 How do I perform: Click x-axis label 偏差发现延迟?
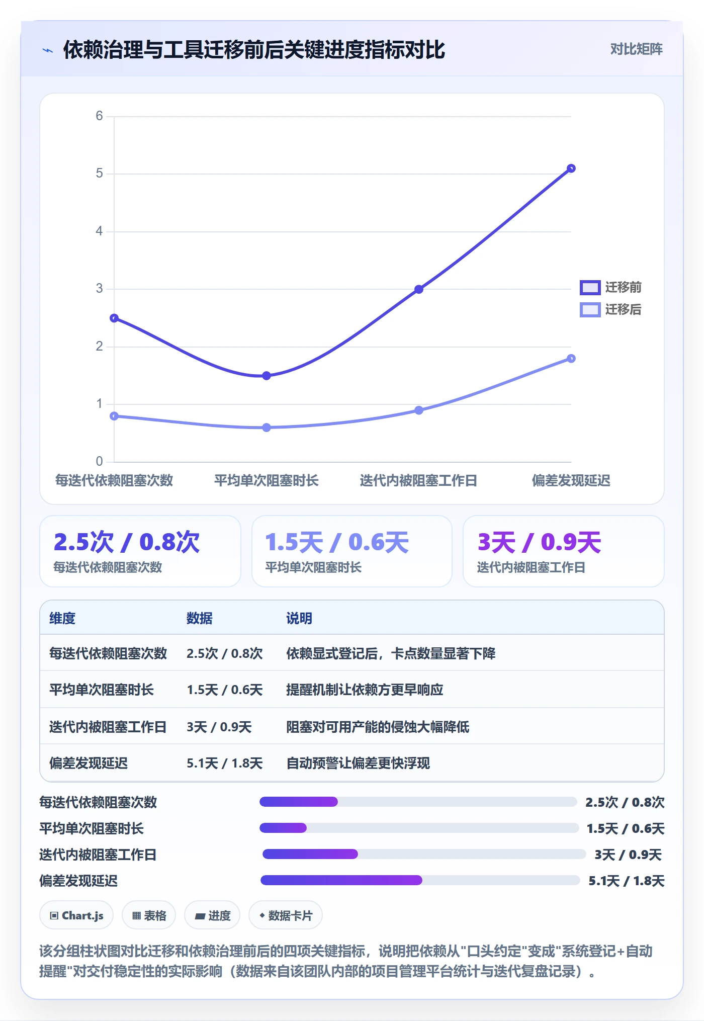571,480
